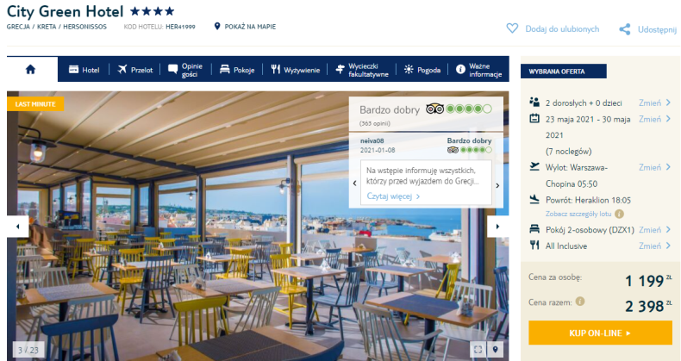Change All Inclusive board via Zmień
Screen dimensions: 681x361
(x=655, y=246)
